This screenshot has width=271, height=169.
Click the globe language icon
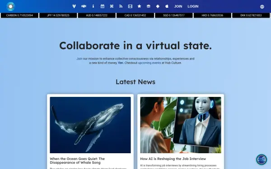click(262, 7)
